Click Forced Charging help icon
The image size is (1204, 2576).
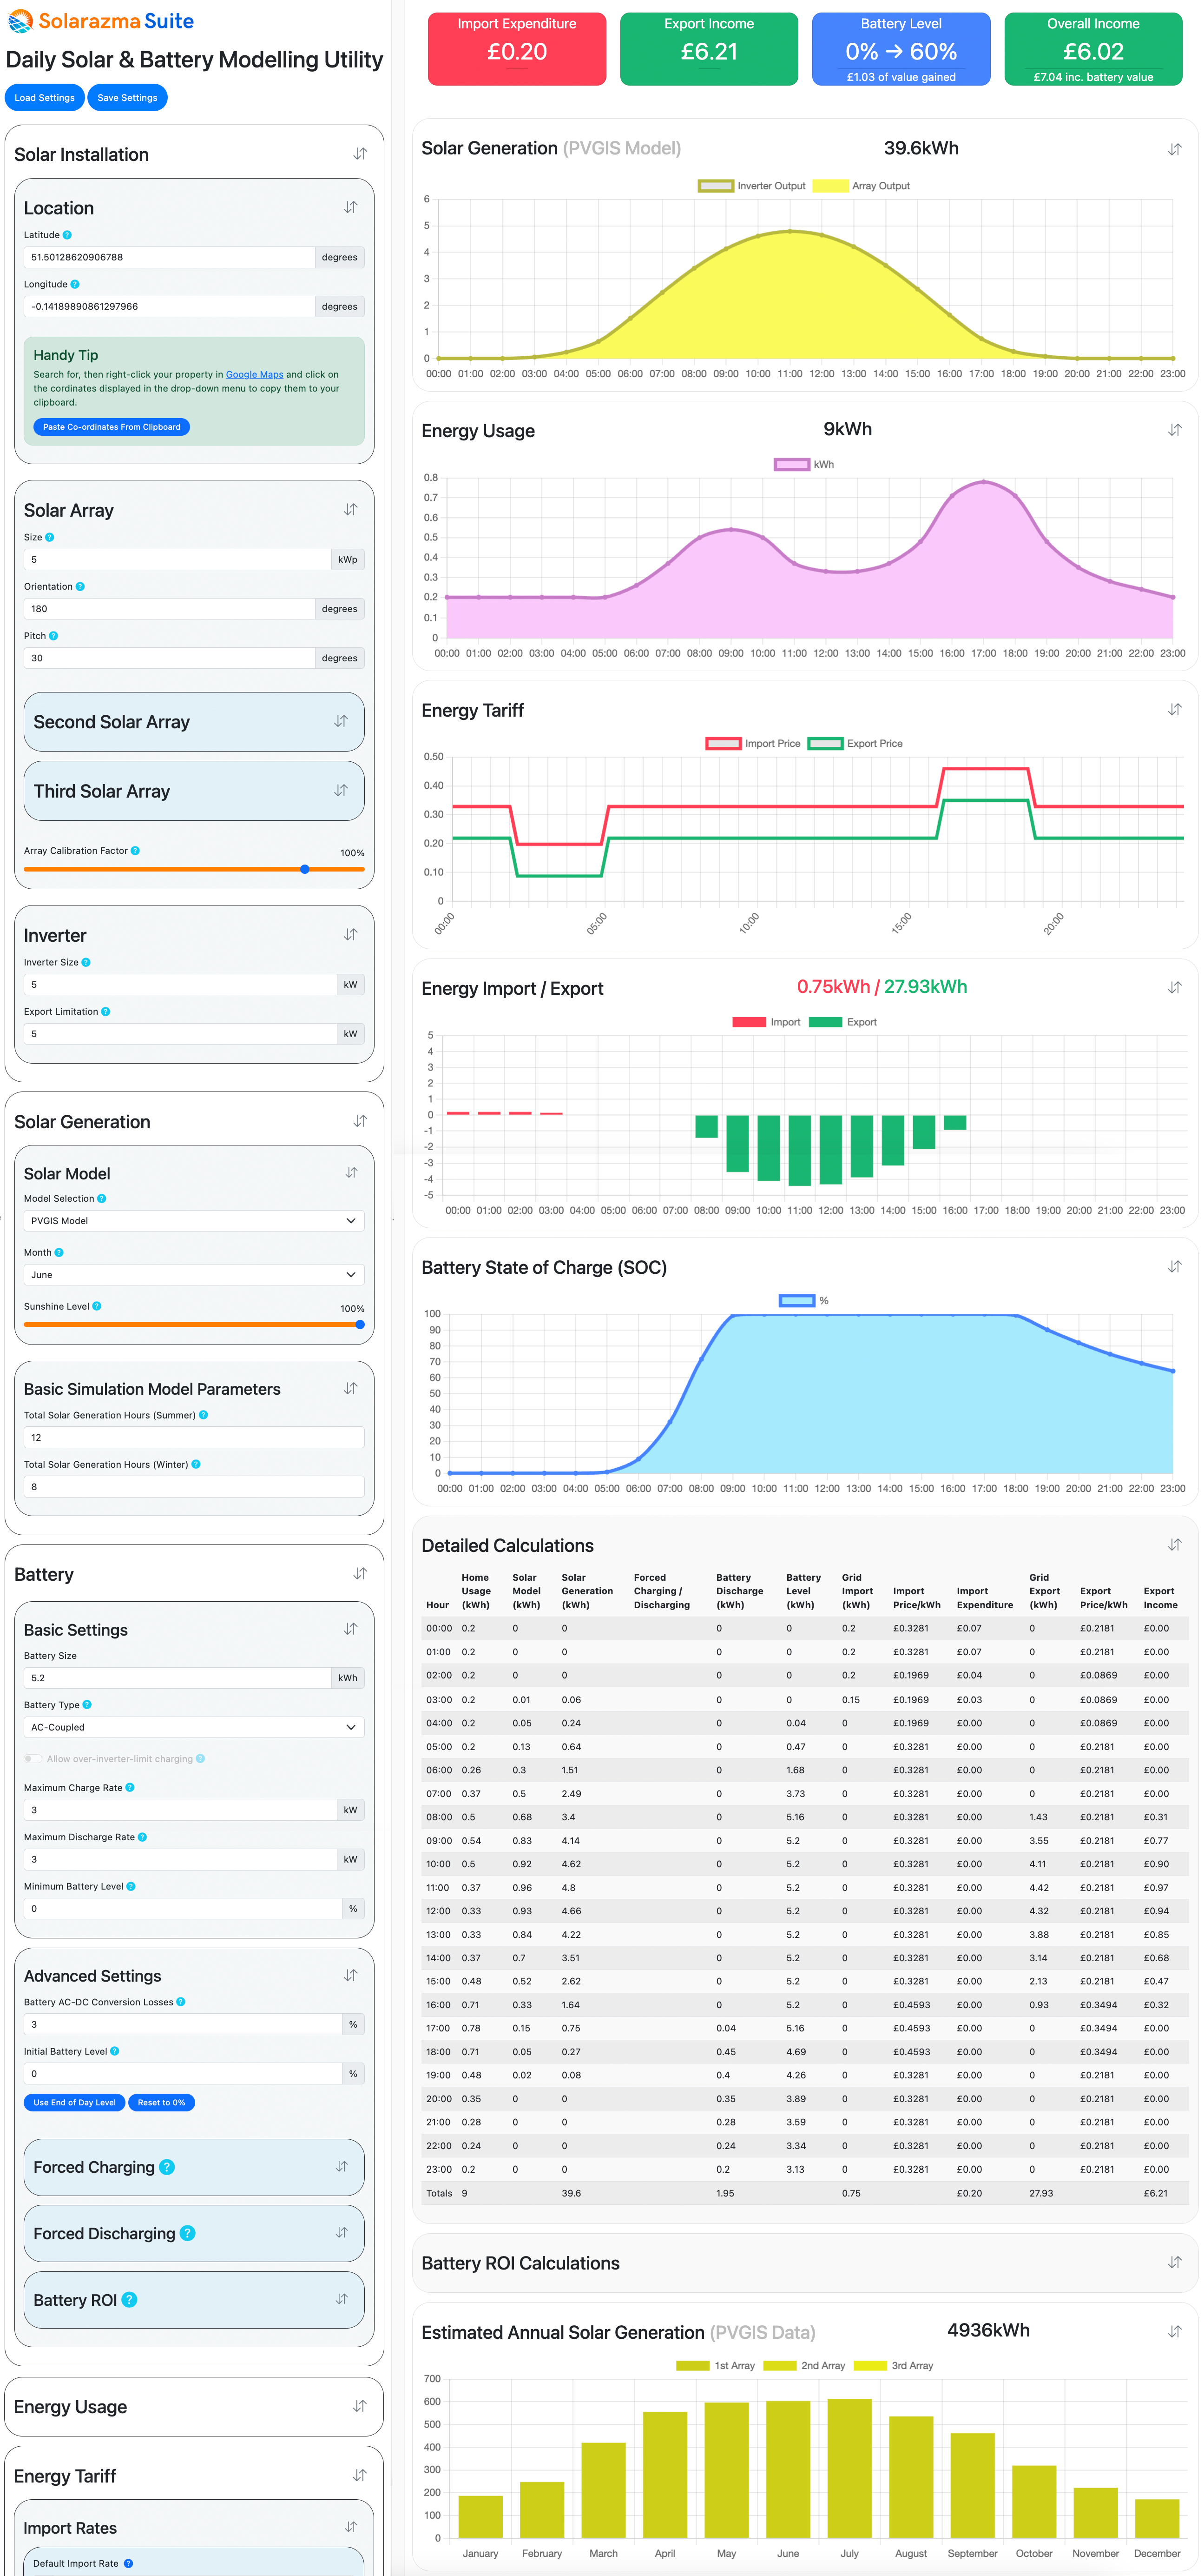(167, 2167)
